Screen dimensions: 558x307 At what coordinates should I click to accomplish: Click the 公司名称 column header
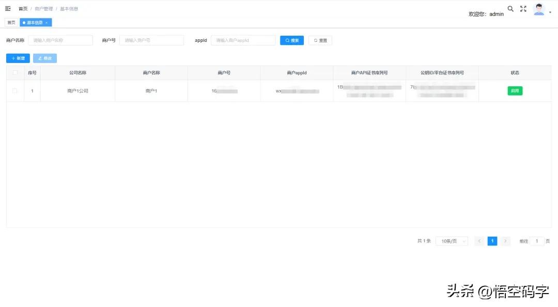(78, 73)
